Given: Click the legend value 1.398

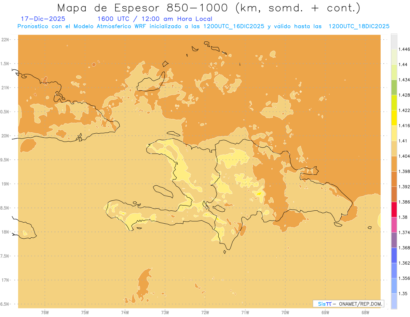Looking at the screenshot, I should [x=405, y=171].
